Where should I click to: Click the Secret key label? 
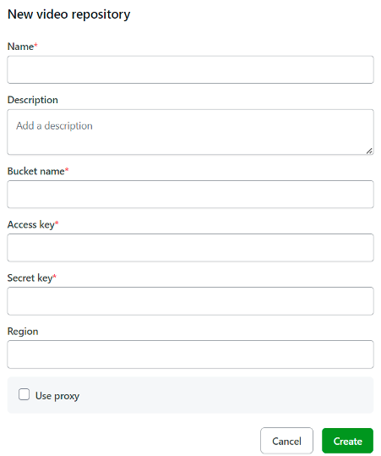pos(30,278)
